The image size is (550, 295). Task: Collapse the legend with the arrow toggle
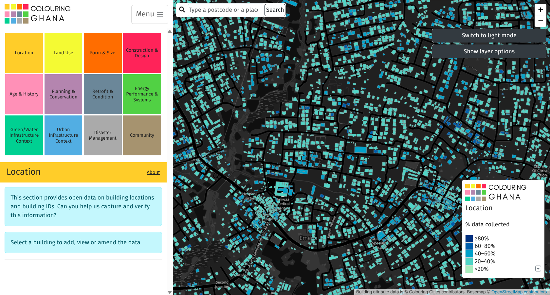click(538, 269)
